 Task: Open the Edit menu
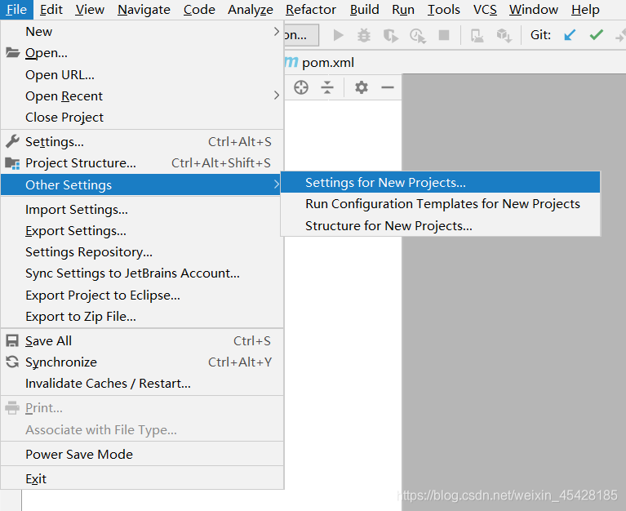(x=51, y=10)
